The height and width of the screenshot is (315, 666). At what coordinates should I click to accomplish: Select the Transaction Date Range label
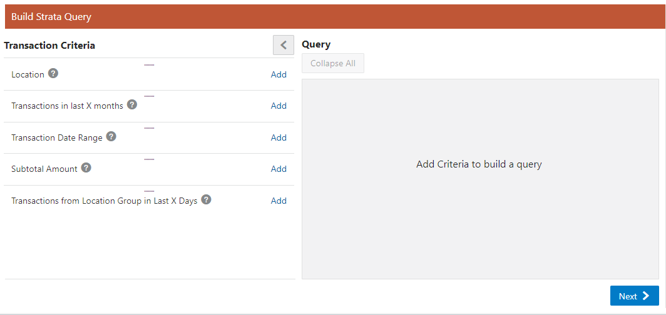click(x=57, y=137)
